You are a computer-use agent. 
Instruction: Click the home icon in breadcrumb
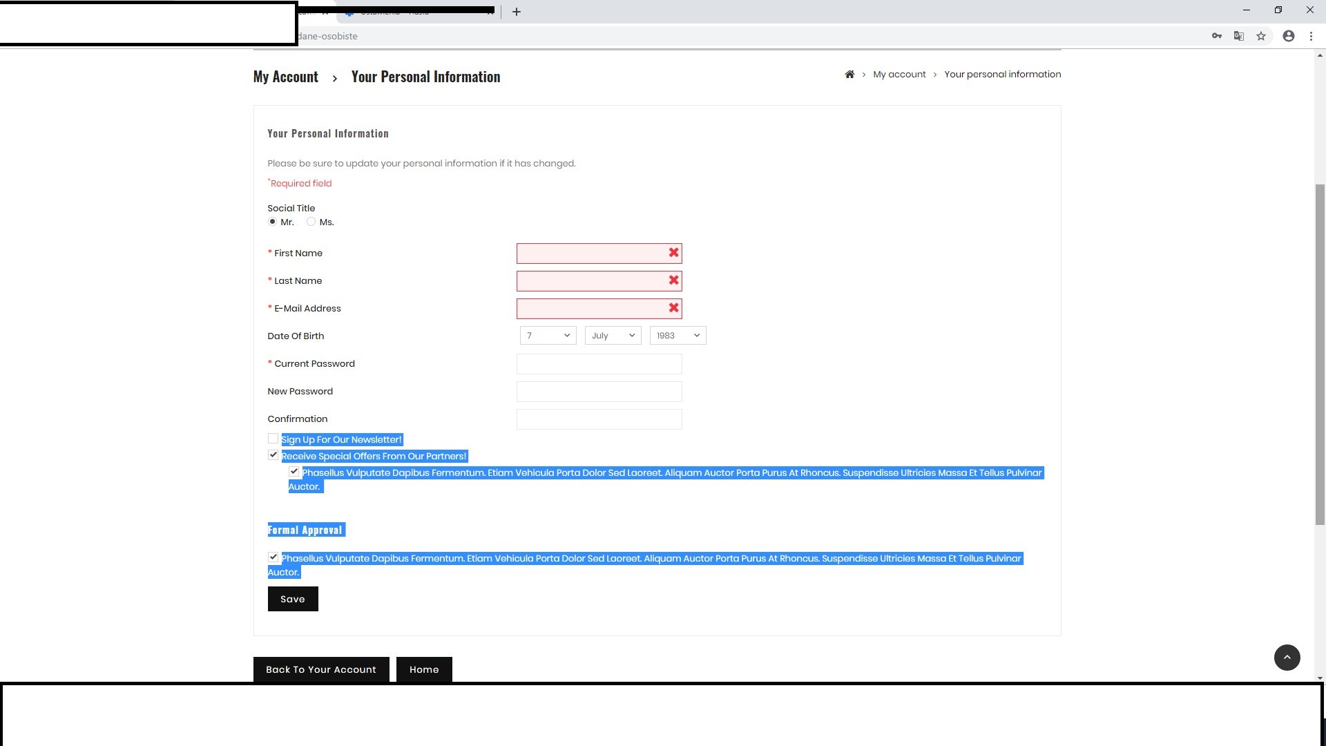(x=849, y=75)
